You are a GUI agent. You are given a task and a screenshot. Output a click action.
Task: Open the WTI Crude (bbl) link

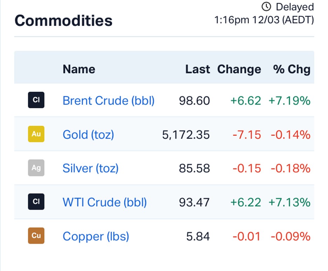[104, 202]
